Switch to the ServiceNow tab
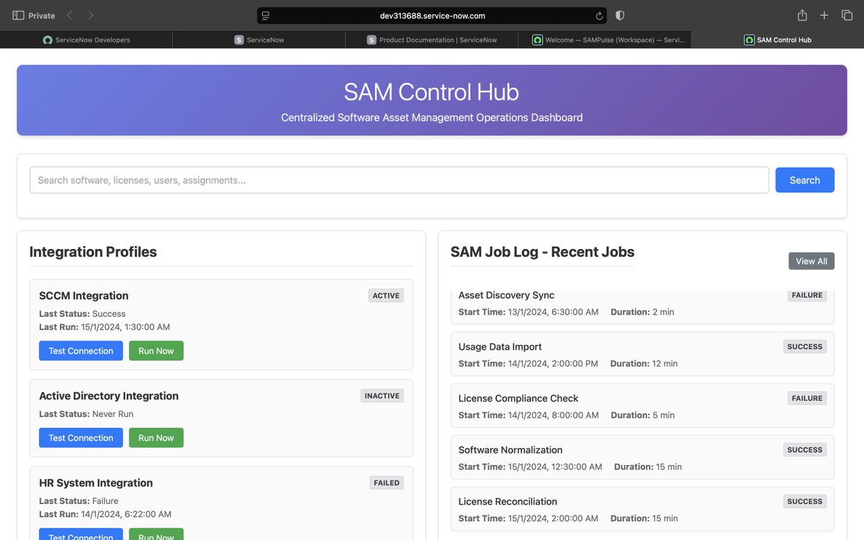Screen dimensions: 864x540 [x=259, y=40]
